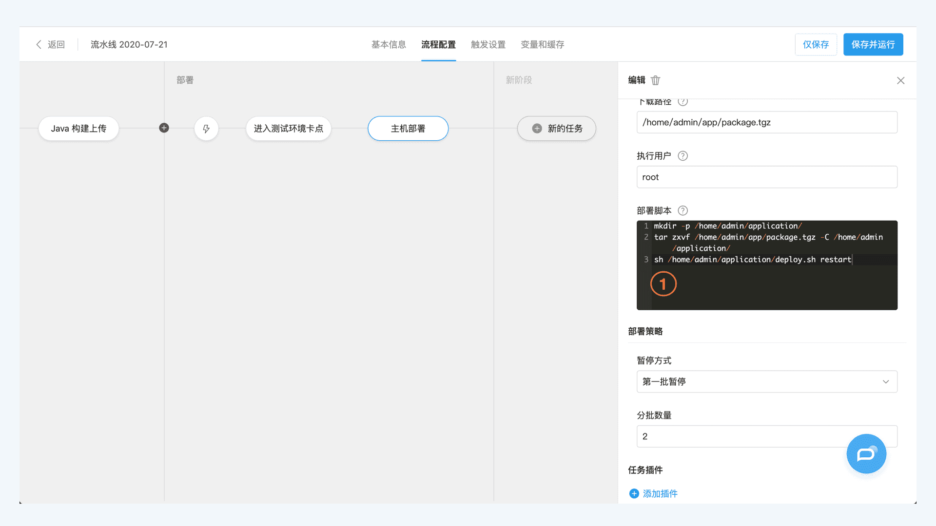Click the lightning trigger icon node
The image size is (936, 526).
tap(206, 129)
